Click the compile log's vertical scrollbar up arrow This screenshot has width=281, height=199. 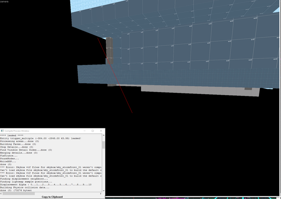tap(104, 135)
